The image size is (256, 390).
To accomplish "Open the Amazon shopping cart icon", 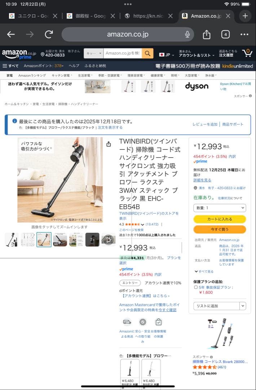I will pyautogui.click(x=247, y=53).
